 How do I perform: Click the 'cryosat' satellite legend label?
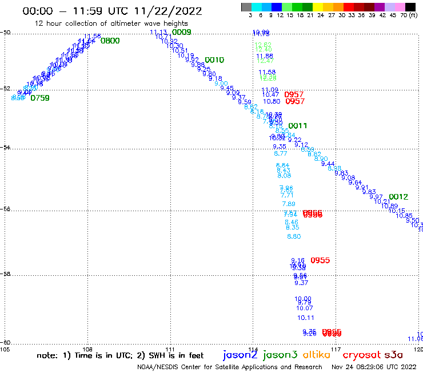coord(362,355)
